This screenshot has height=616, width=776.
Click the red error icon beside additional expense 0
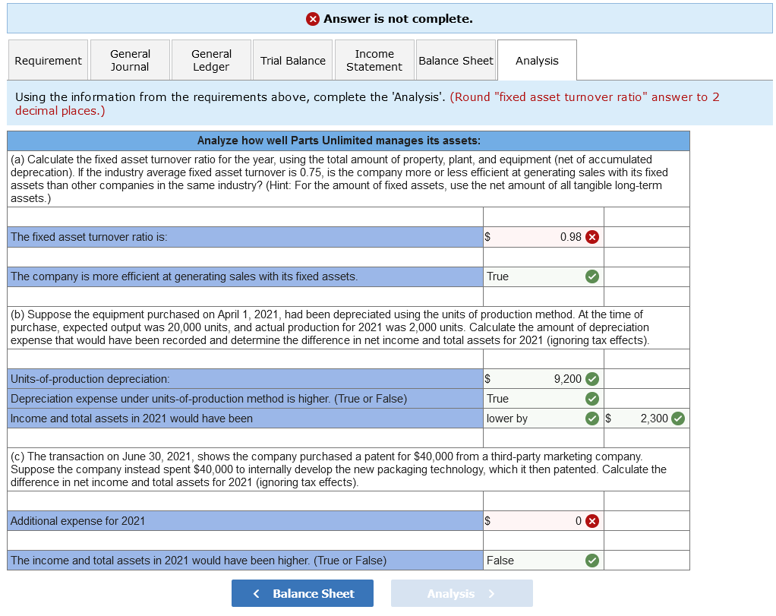click(x=592, y=521)
